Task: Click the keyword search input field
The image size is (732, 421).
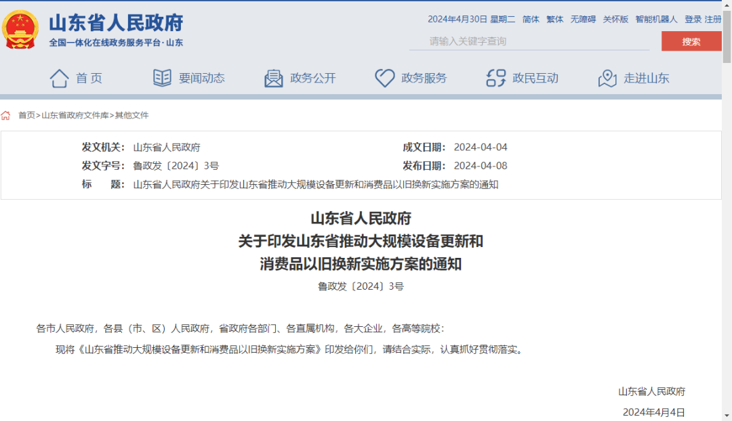Action: tap(529, 41)
